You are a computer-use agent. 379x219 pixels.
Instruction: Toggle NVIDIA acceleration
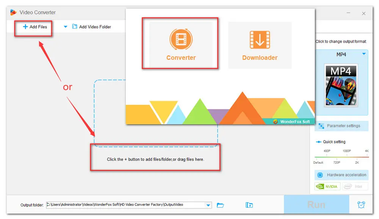point(327,187)
